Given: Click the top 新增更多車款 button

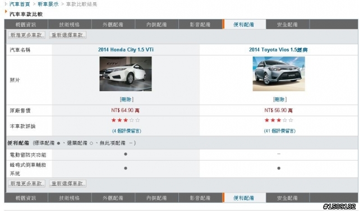Looking at the screenshot, I should pyautogui.click(x=26, y=35).
